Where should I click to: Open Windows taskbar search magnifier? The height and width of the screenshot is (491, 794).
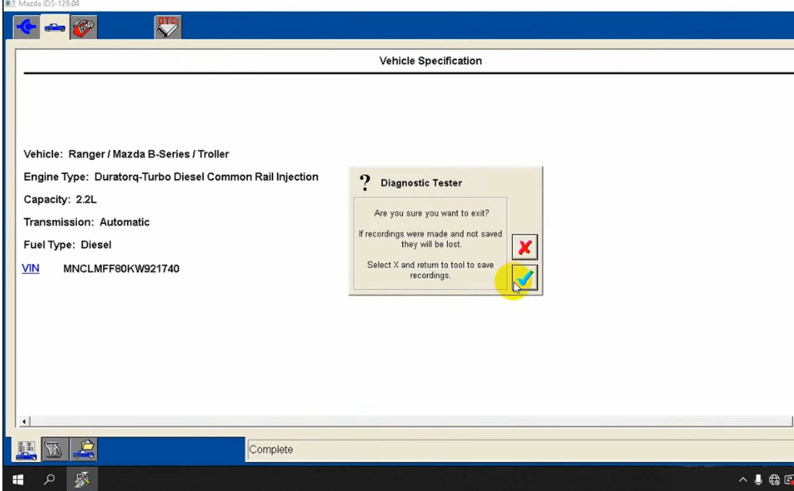49,479
